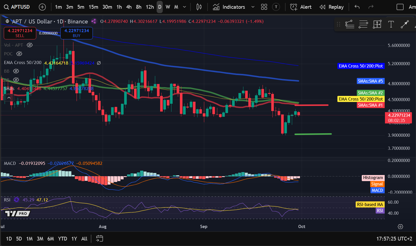Open timezone menu showing 17:57:25 UTC+2
The height and width of the screenshot is (246, 416).
tap(394, 239)
